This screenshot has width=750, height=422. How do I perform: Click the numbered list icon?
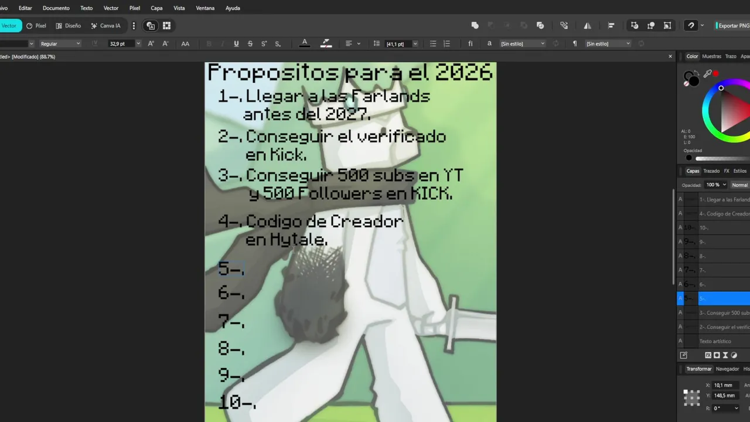click(446, 43)
